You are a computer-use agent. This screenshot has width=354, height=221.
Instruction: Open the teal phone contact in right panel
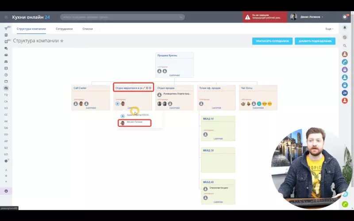[345, 62]
